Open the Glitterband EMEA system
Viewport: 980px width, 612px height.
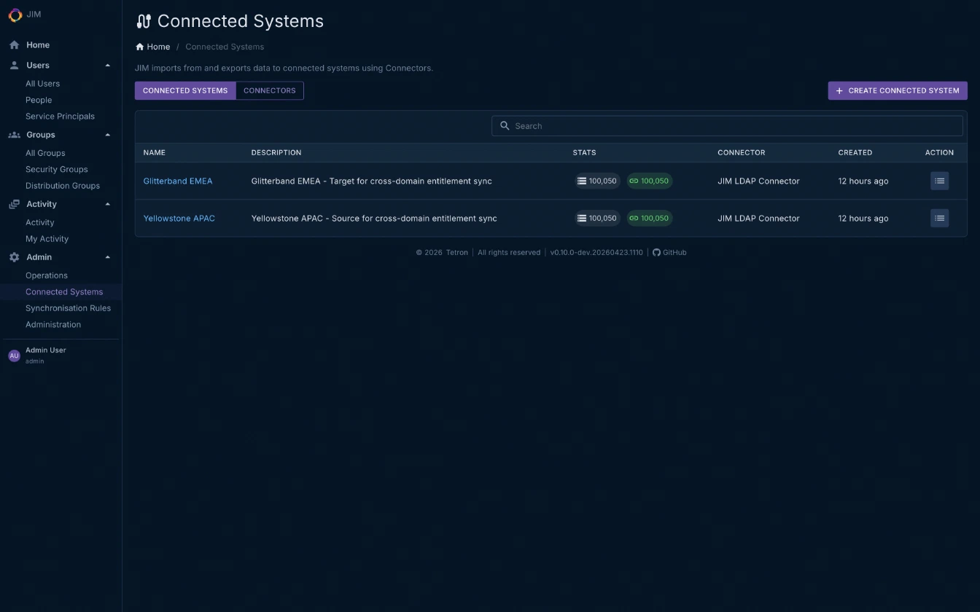(178, 181)
